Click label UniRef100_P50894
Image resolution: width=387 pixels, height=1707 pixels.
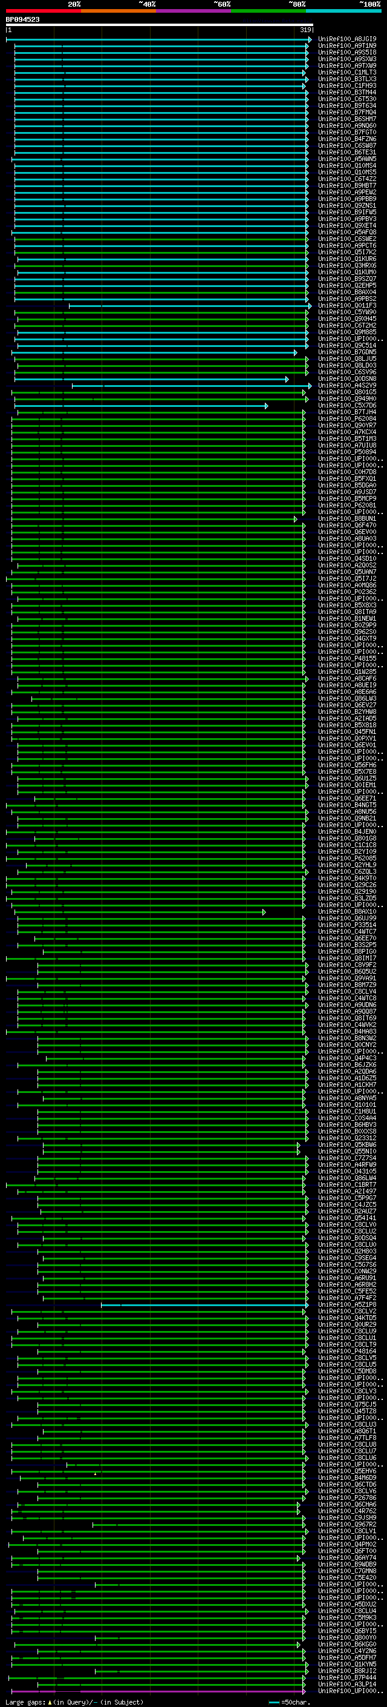347,452
